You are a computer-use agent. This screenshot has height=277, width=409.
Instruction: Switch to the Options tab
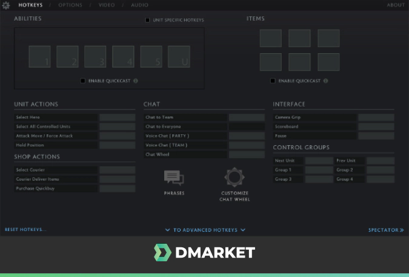(70, 5)
